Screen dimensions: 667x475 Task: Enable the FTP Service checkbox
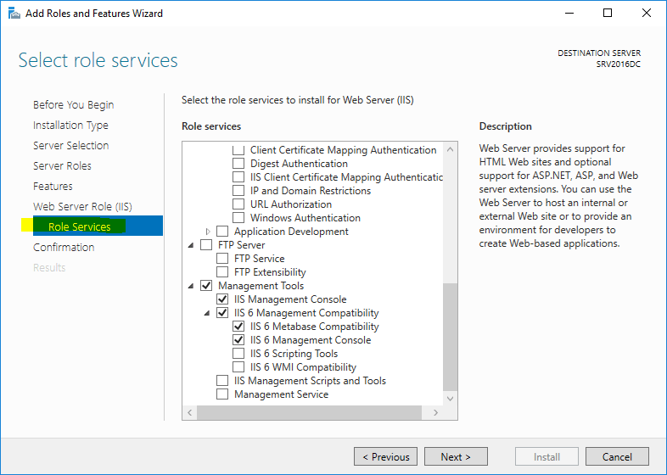pyautogui.click(x=222, y=259)
